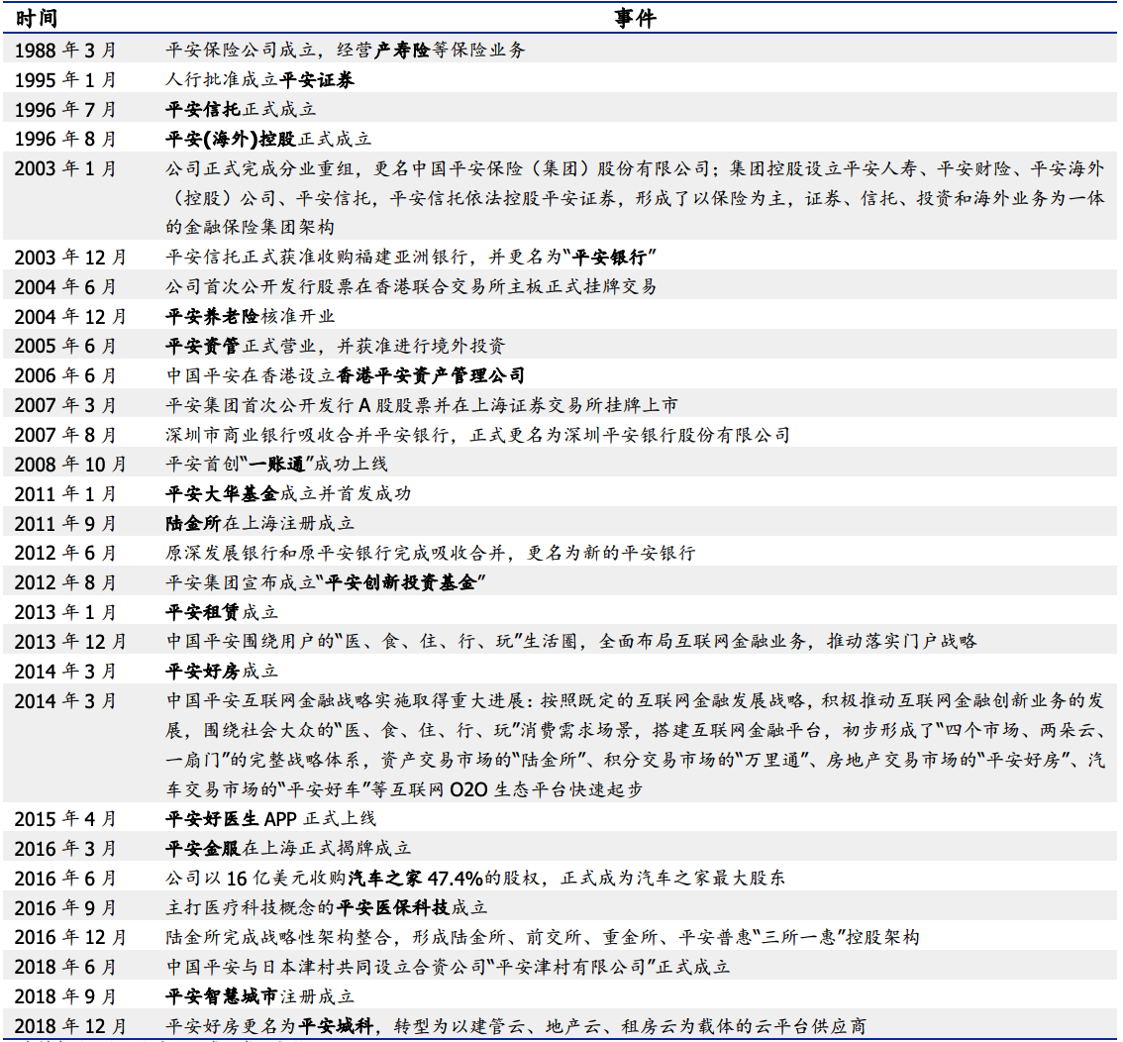1123x1042 pixels.
Task: Click the event about 平安津村有限公司
Action: click(x=448, y=968)
